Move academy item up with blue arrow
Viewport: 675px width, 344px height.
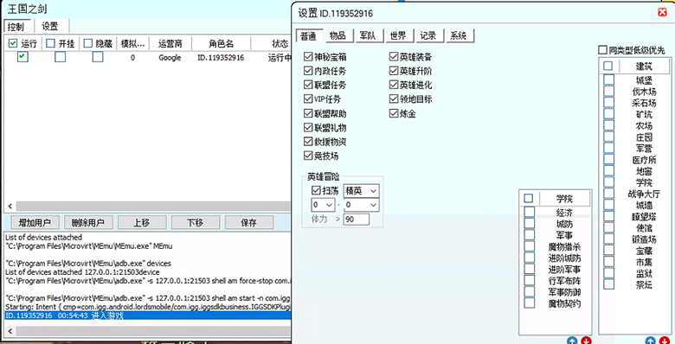coord(572,341)
